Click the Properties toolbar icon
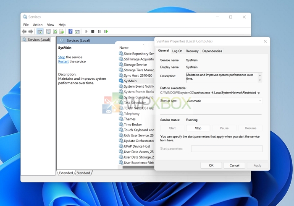This screenshot has height=206, width=294. (x=48, y=31)
